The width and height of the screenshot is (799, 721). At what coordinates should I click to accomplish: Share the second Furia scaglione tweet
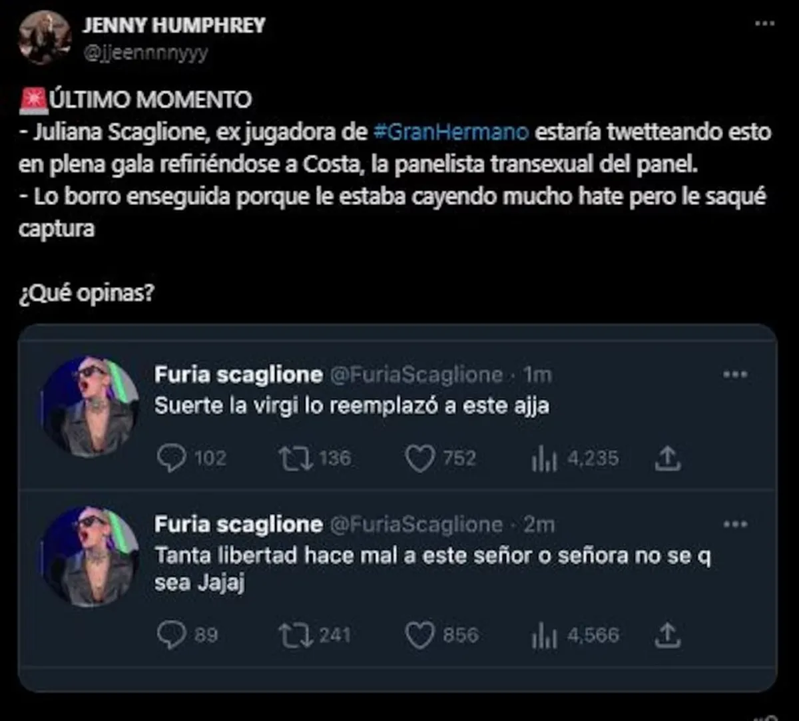click(x=668, y=635)
